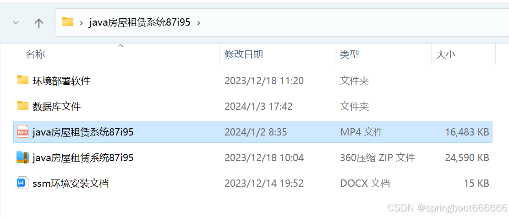Select java房屋租赁系统87i95 breadcrumb in address bar

(x=140, y=22)
